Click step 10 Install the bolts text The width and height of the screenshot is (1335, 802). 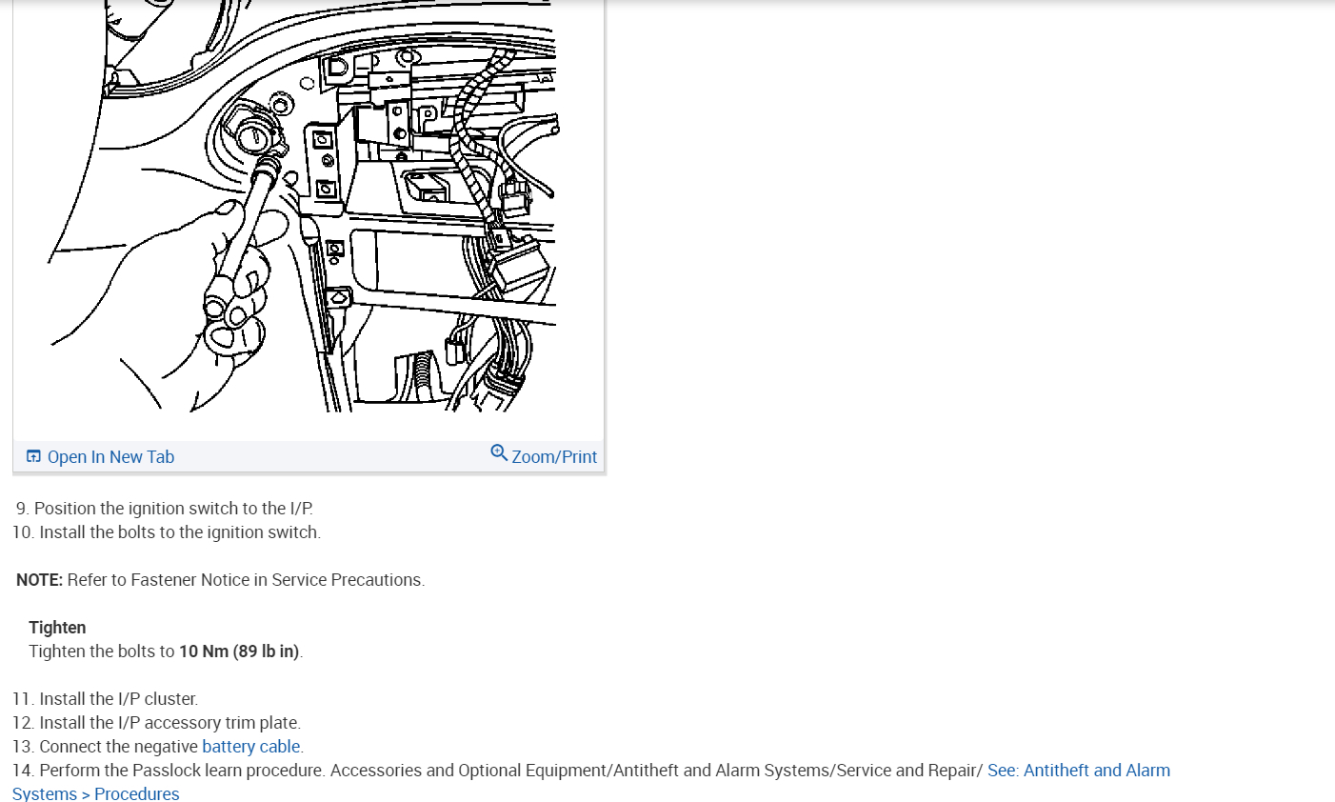coord(167,532)
